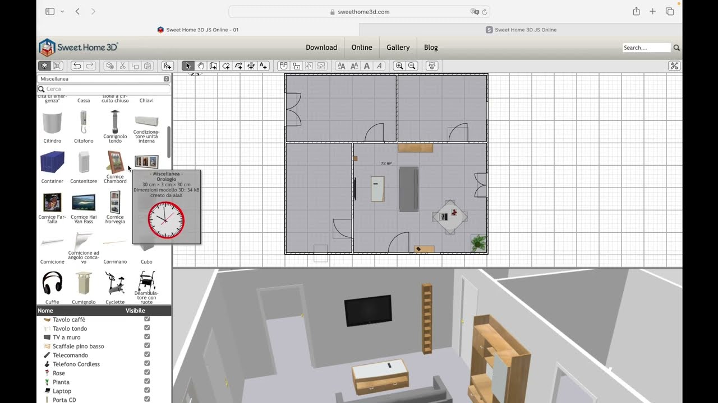Image resolution: width=718 pixels, height=403 pixels.
Task: Select the Create walls tool
Action: click(x=213, y=66)
